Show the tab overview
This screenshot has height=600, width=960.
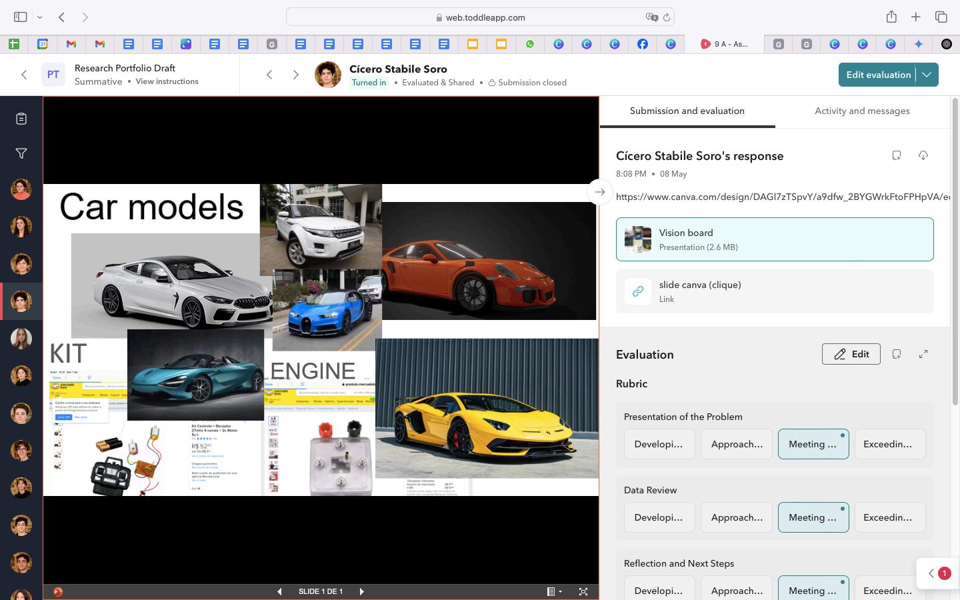point(941,17)
